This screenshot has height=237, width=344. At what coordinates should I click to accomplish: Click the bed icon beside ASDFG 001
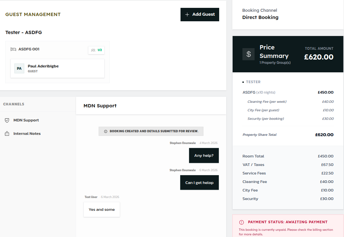tap(13, 49)
